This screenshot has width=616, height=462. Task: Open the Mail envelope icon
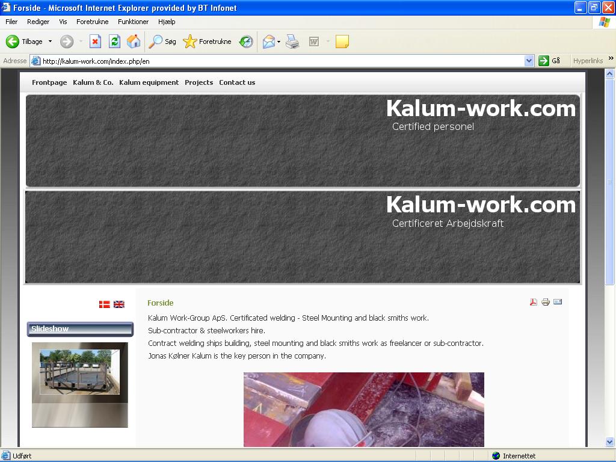click(x=269, y=42)
